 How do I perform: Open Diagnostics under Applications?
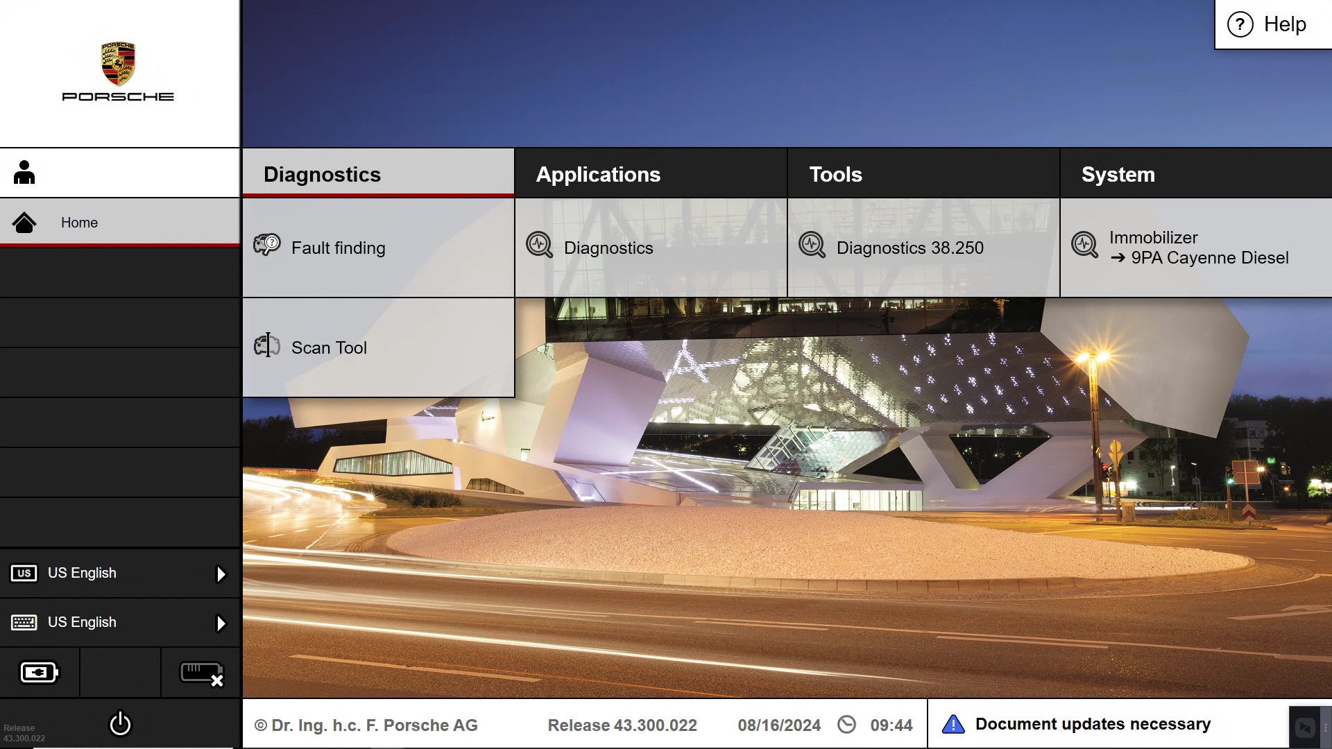(651, 248)
